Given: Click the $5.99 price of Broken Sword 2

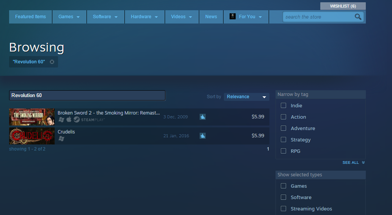Looking at the screenshot, I should (x=258, y=117).
